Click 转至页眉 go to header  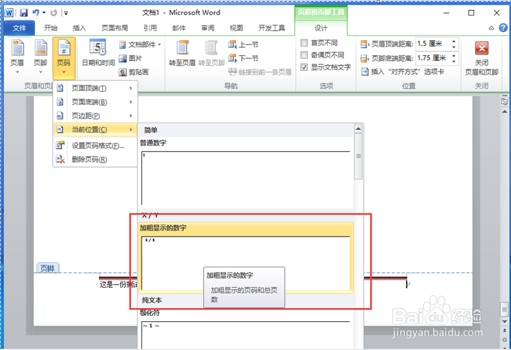(x=182, y=53)
